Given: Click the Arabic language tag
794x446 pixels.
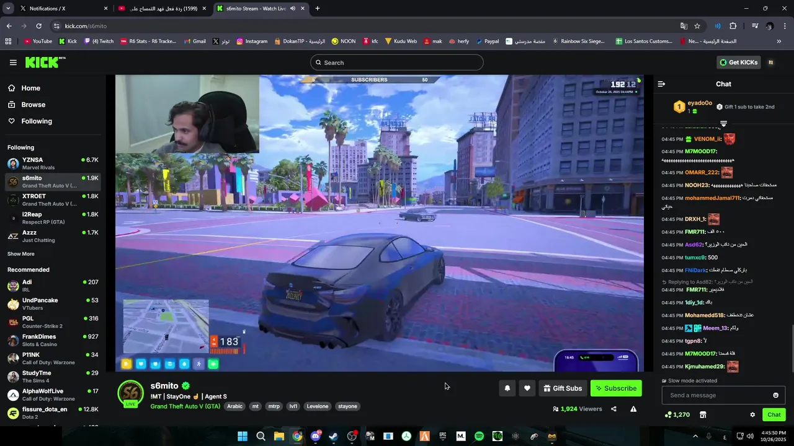Looking at the screenshot, I should tap(234, 406).
